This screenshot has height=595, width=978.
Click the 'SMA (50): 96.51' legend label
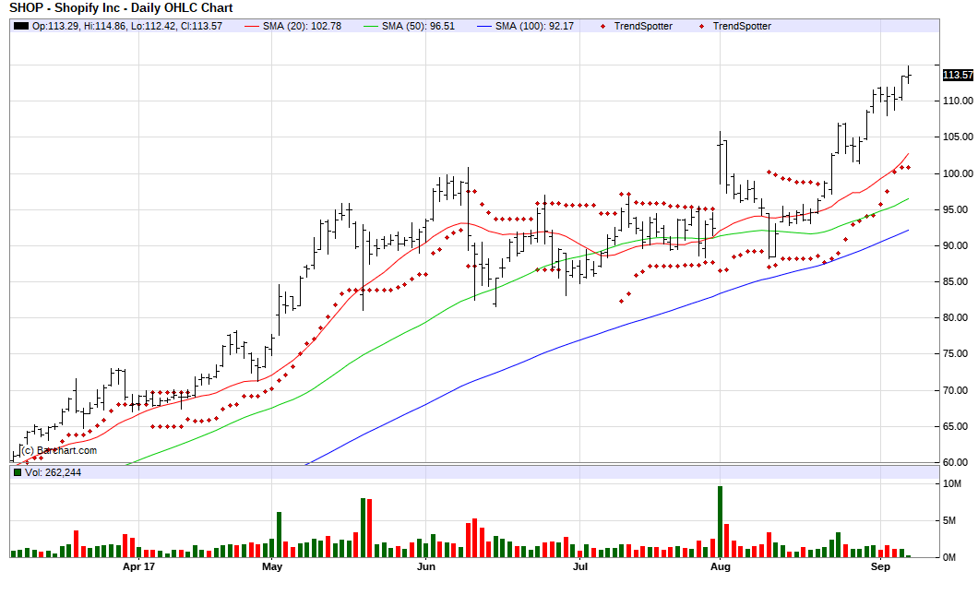[x=418, y=26]
